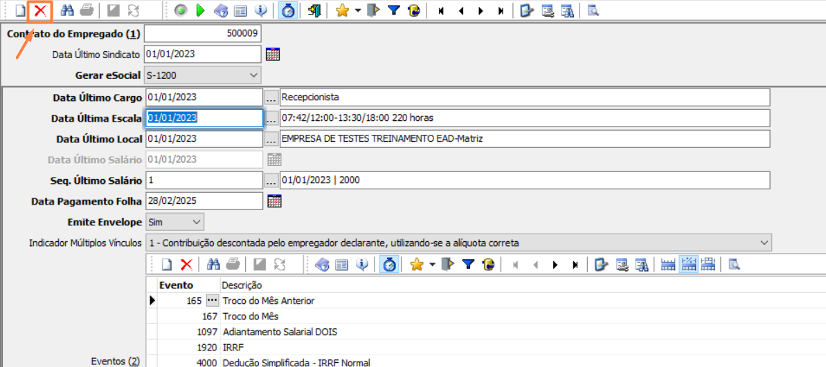Click the binoculars search icon in top toolbar

coord(67,10)
